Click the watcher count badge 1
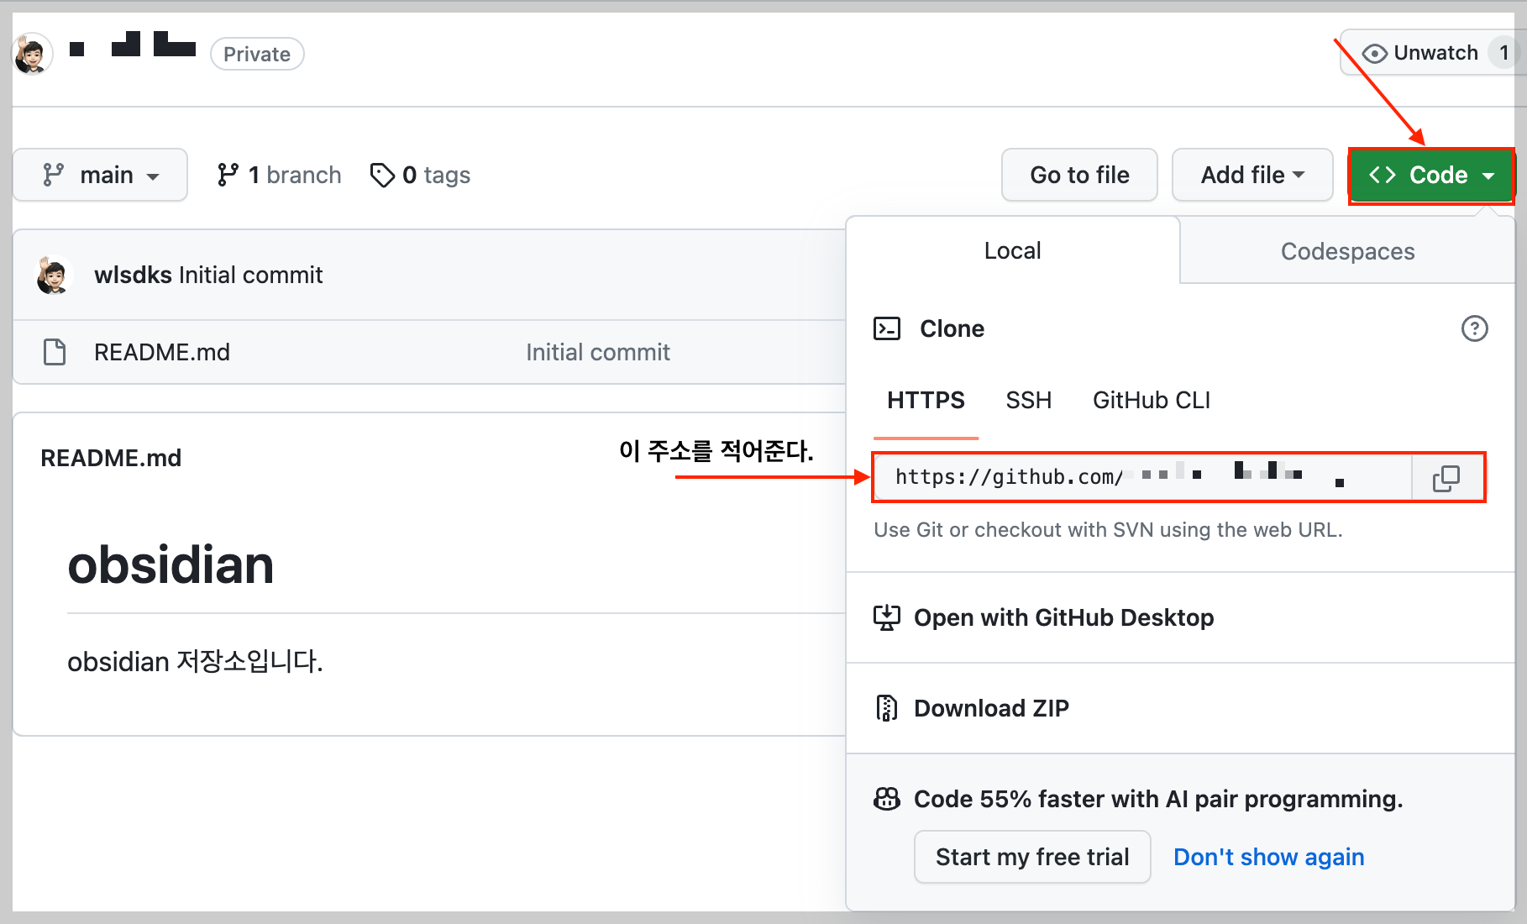Screen dimensions: 1527x924 coord(1503,53)
